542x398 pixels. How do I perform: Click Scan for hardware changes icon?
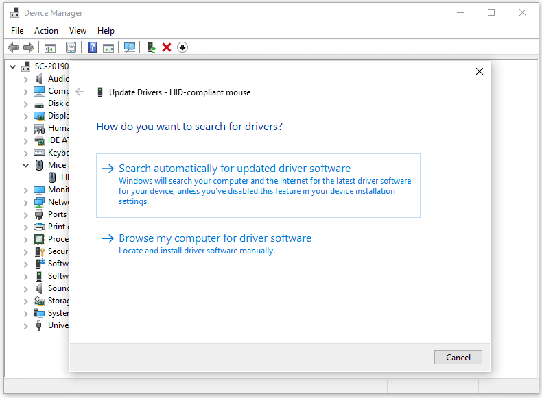pyautogui.click(x=130, y=48)
